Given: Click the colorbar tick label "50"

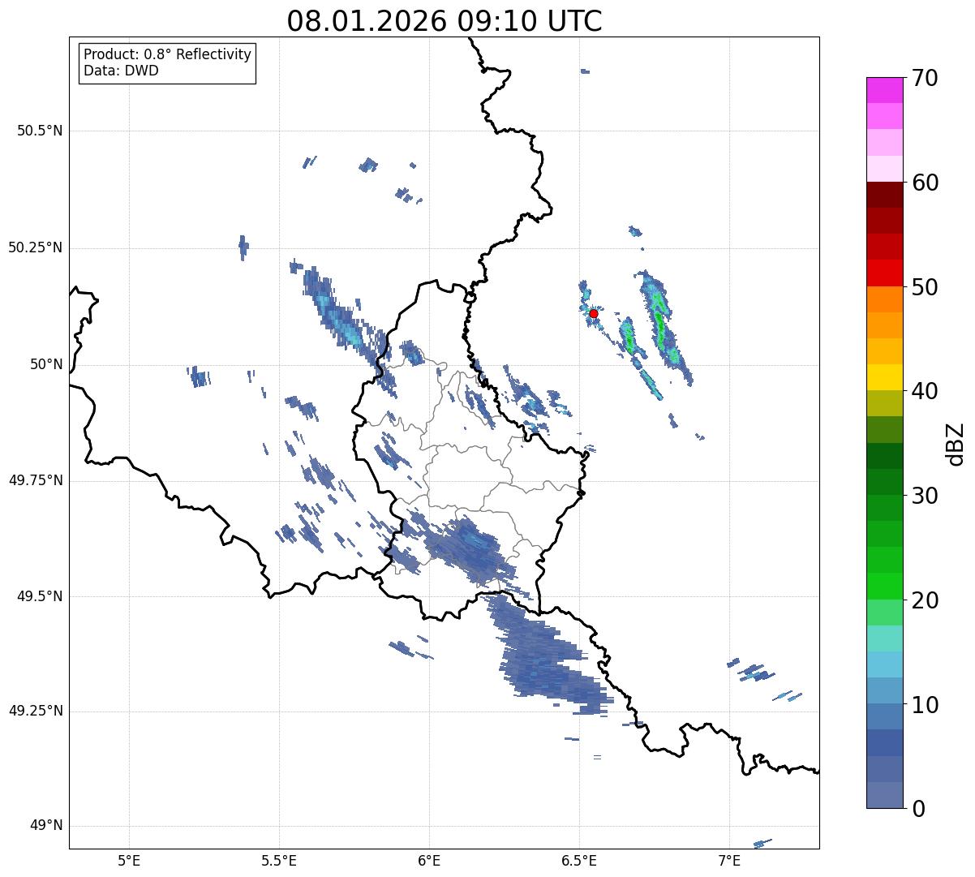Looking at the screenshot, I should coord(925,287).
